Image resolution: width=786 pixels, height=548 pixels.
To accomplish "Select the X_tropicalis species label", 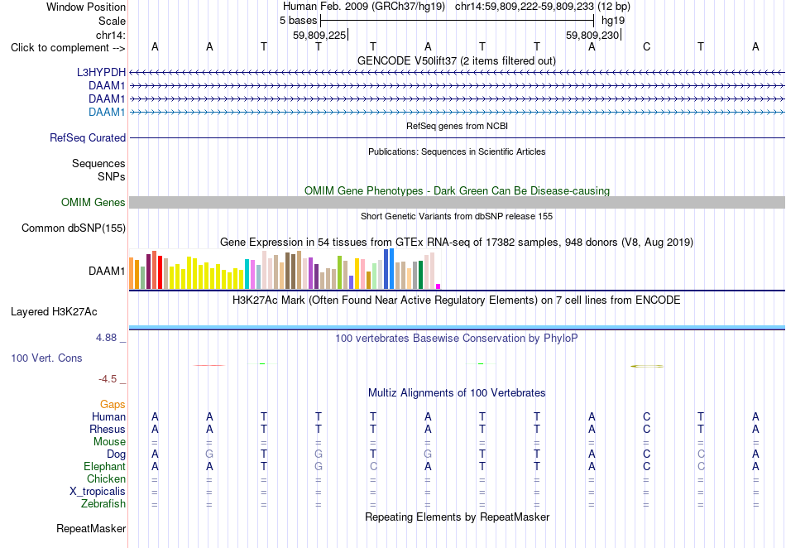I will coord(98,492).
